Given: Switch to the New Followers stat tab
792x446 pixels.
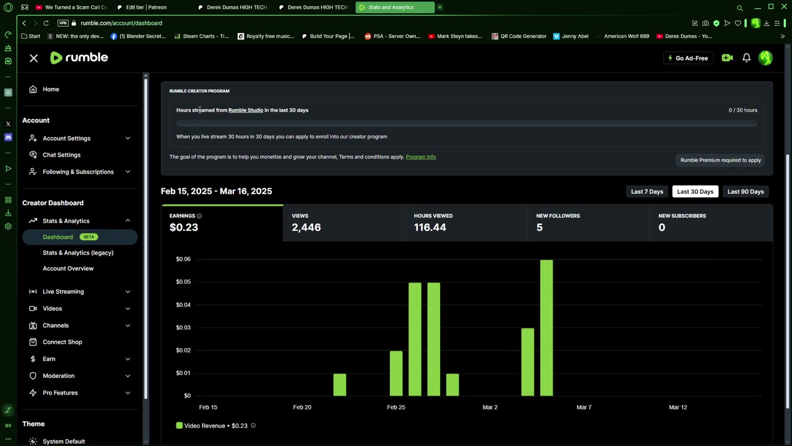Looking at the screenshot, I should click(x=588, y=222).
